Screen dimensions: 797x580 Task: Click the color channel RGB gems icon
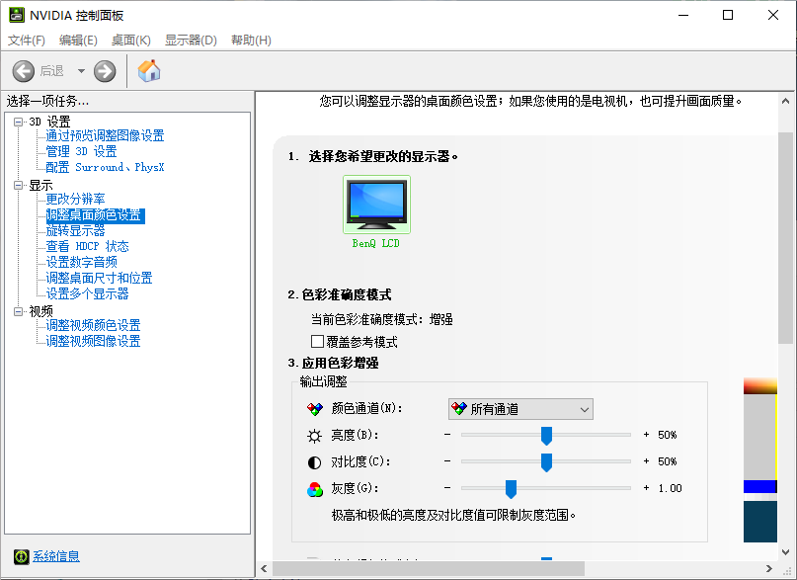coord(315,409)
